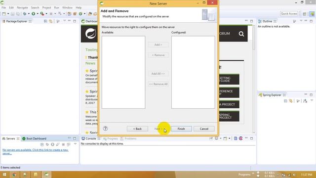The image size is (316, 178).
Task: Open the Windows Start button
Action: click(x=4, y=175)
